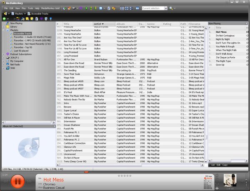250x191 pixels.
Task: Select track 'Nobody Beats The Biz'
Action: point(130,100)
